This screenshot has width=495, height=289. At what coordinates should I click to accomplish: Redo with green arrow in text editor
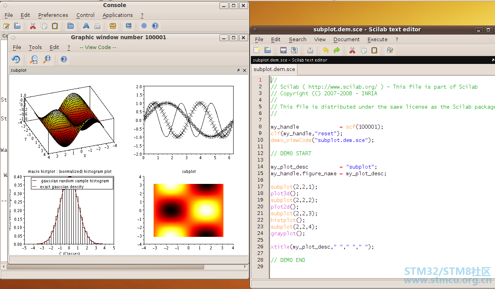(x=337, y=50)
